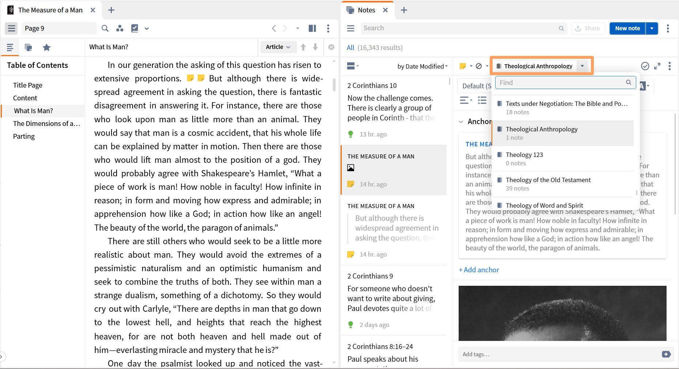Open the Measure of a Man image note
The width and height of the screenshot is (679, 369).
394,170
